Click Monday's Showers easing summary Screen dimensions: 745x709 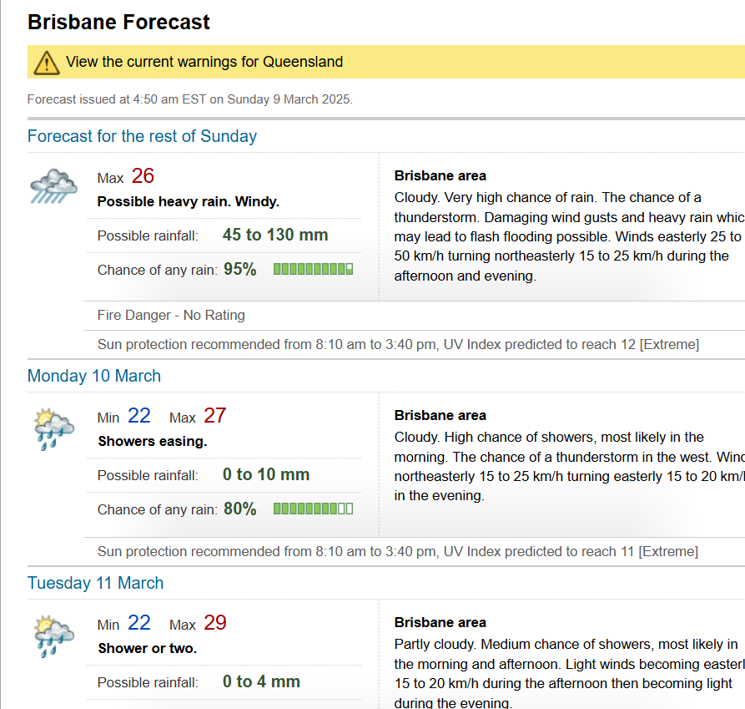(x=153, y=441)
